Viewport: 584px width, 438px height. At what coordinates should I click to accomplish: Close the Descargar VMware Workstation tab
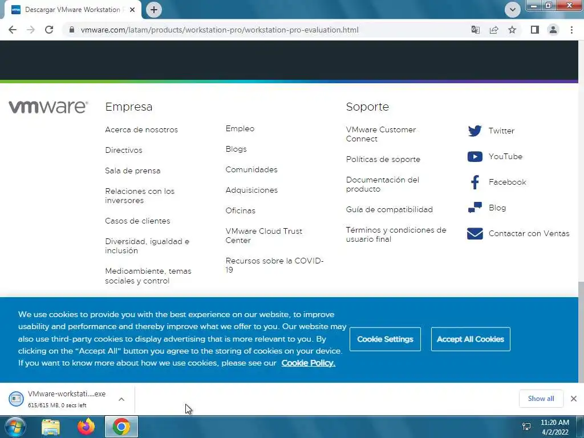[132, 10]
